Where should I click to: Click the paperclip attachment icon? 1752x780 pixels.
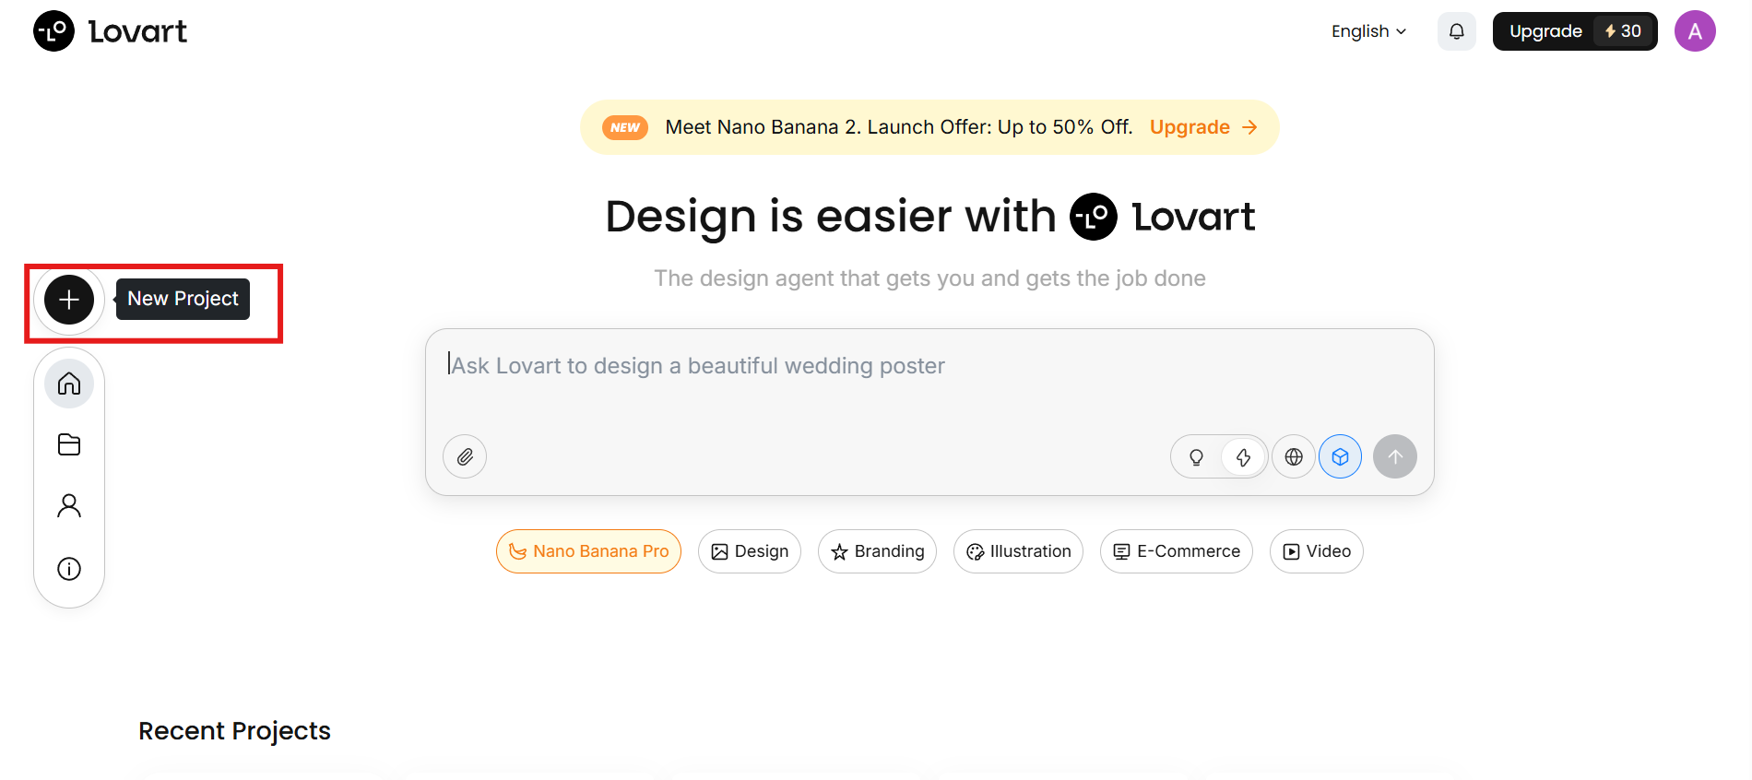(465, 456)
